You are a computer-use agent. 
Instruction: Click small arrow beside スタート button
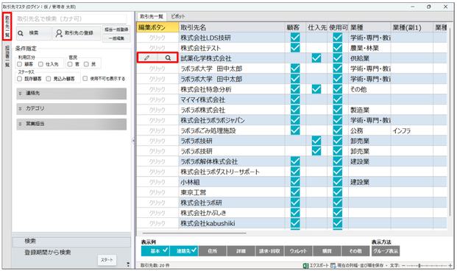(128, 264)
